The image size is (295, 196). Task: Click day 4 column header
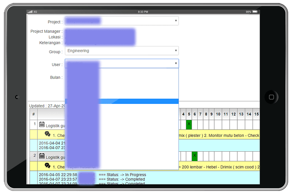pos(183,114)
